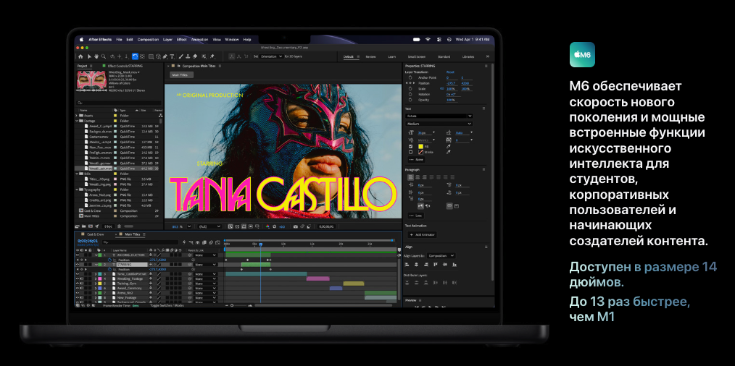Viewport: 735px width, 366px height.
Task: Open the Futura font family dropdown
Action: point(439,116)
